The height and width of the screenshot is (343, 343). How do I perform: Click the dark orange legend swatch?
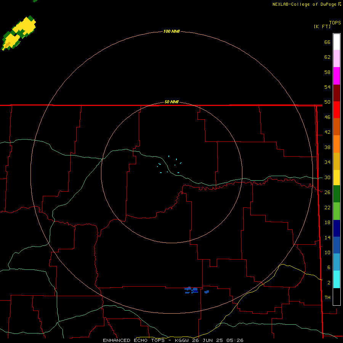tap(337, 127)
